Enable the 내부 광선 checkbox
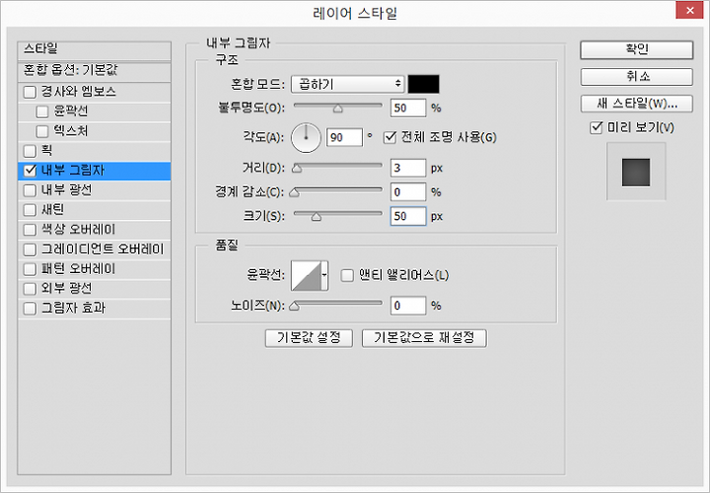 30,190
